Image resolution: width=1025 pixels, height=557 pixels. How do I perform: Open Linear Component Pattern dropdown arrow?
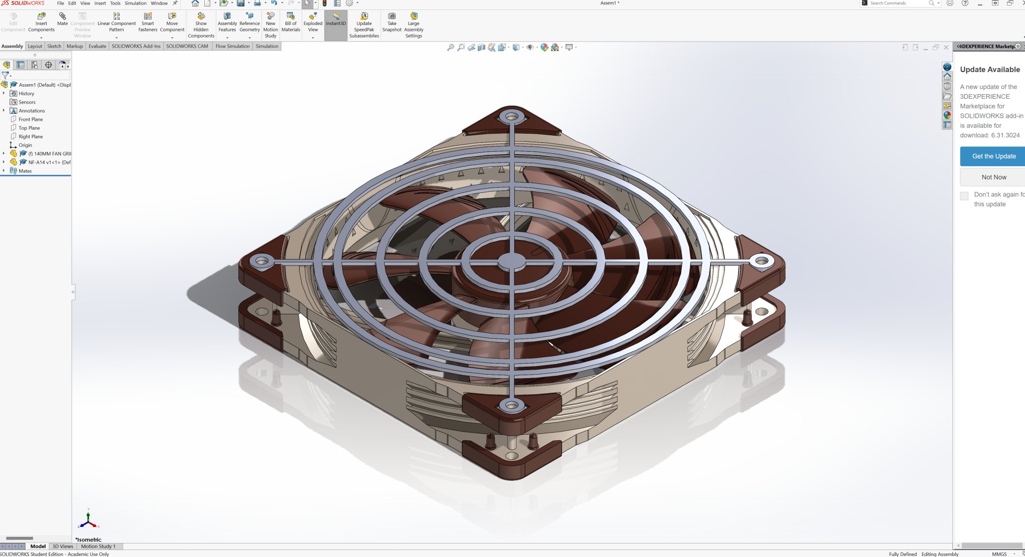117,38
